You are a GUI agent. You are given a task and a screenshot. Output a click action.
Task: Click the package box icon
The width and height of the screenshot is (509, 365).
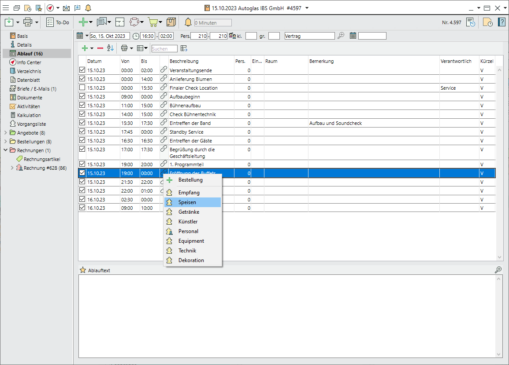(x=171, y=22)
